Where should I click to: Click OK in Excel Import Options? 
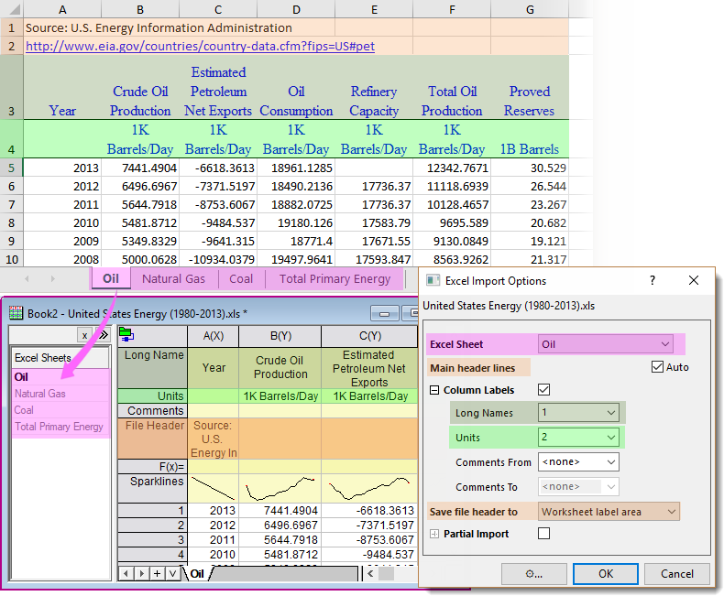pos(606,574)
